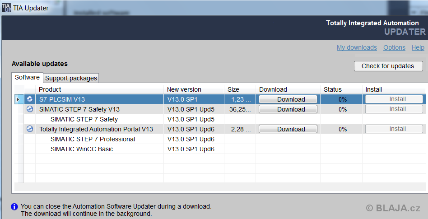Viewport: 428px width, 219px height.
Task: Click the version cell of SIMATIC STEP 7 Safety V13
Action: point(194,109)
